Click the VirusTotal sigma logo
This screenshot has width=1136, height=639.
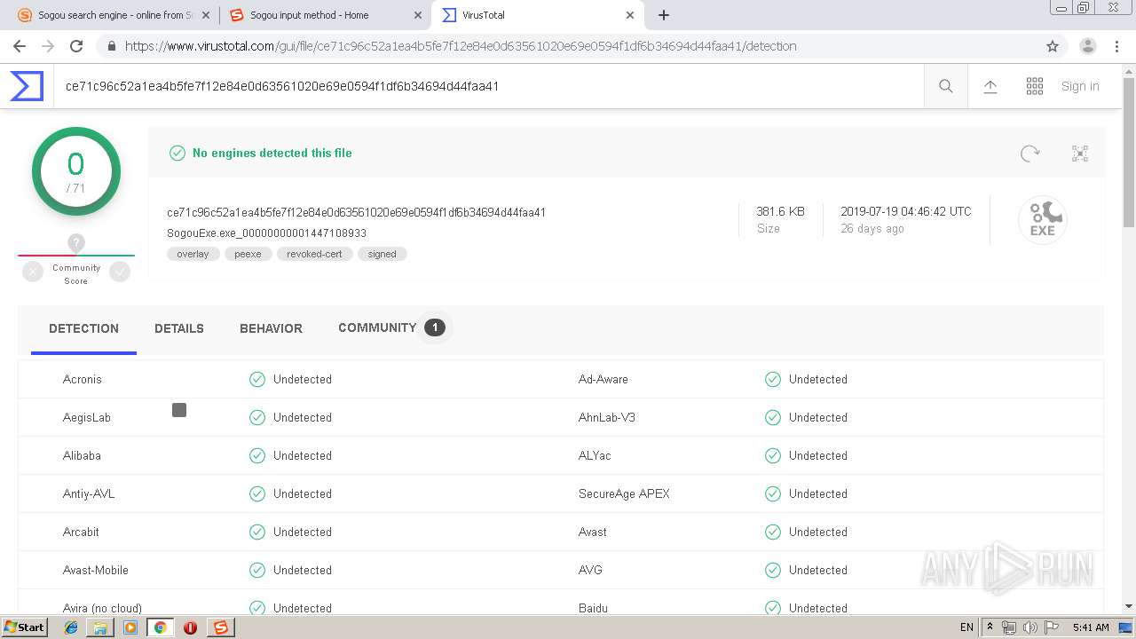click(27, 86)
